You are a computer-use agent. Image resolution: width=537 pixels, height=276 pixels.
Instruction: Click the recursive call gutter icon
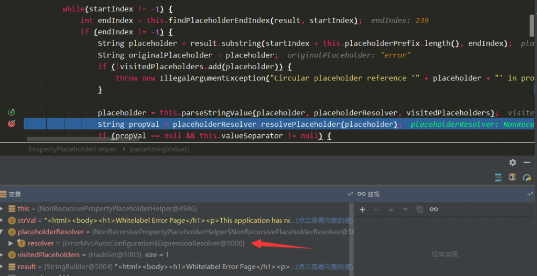click(12, 112)
